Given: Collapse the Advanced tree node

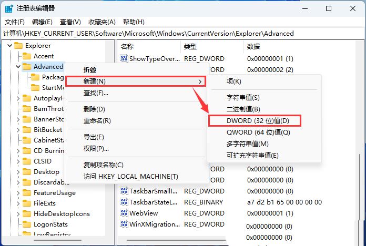Looking at the screenshot, I should pyautogui.click(x=18, y=67).
